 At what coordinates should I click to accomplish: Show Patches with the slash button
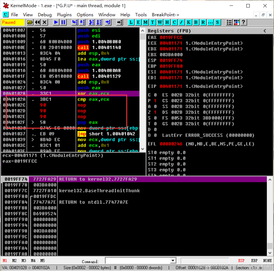(181, 22)
